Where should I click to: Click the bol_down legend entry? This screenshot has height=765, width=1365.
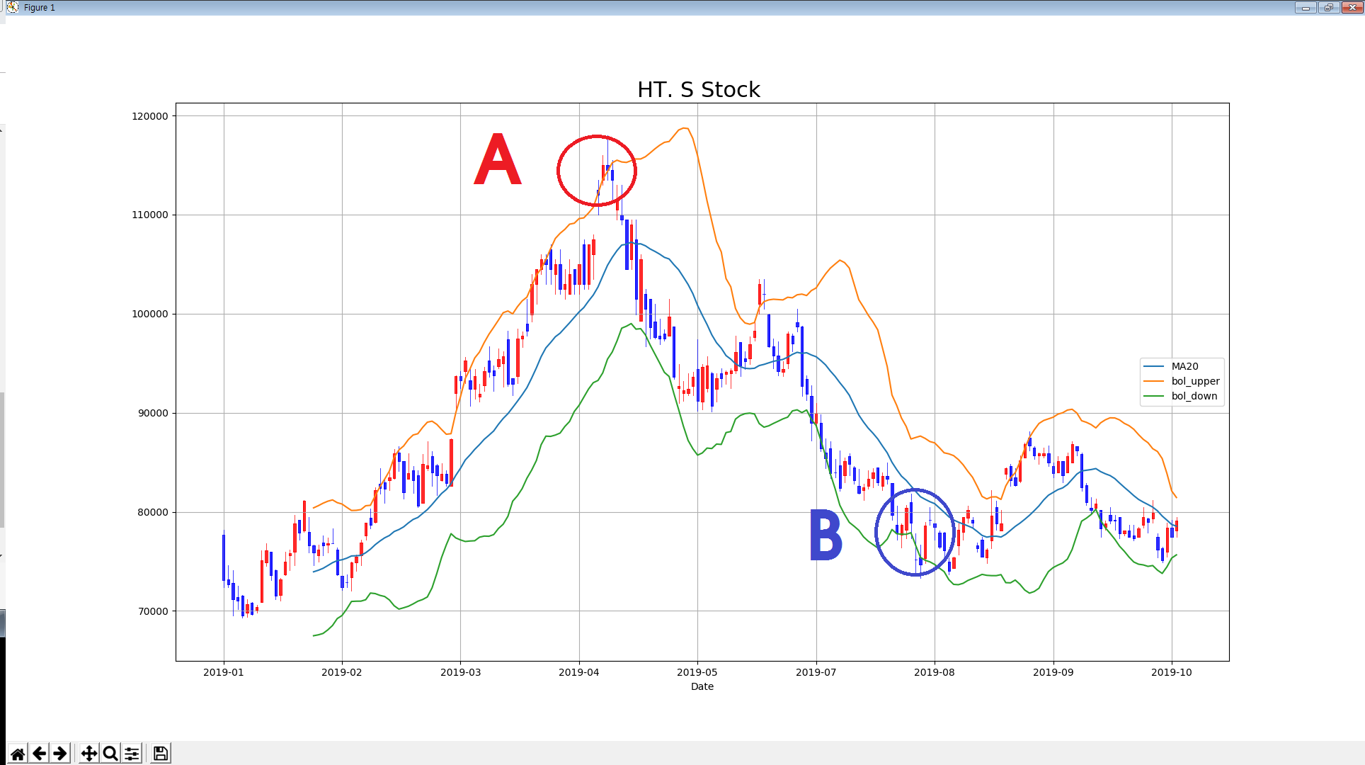1194,396
